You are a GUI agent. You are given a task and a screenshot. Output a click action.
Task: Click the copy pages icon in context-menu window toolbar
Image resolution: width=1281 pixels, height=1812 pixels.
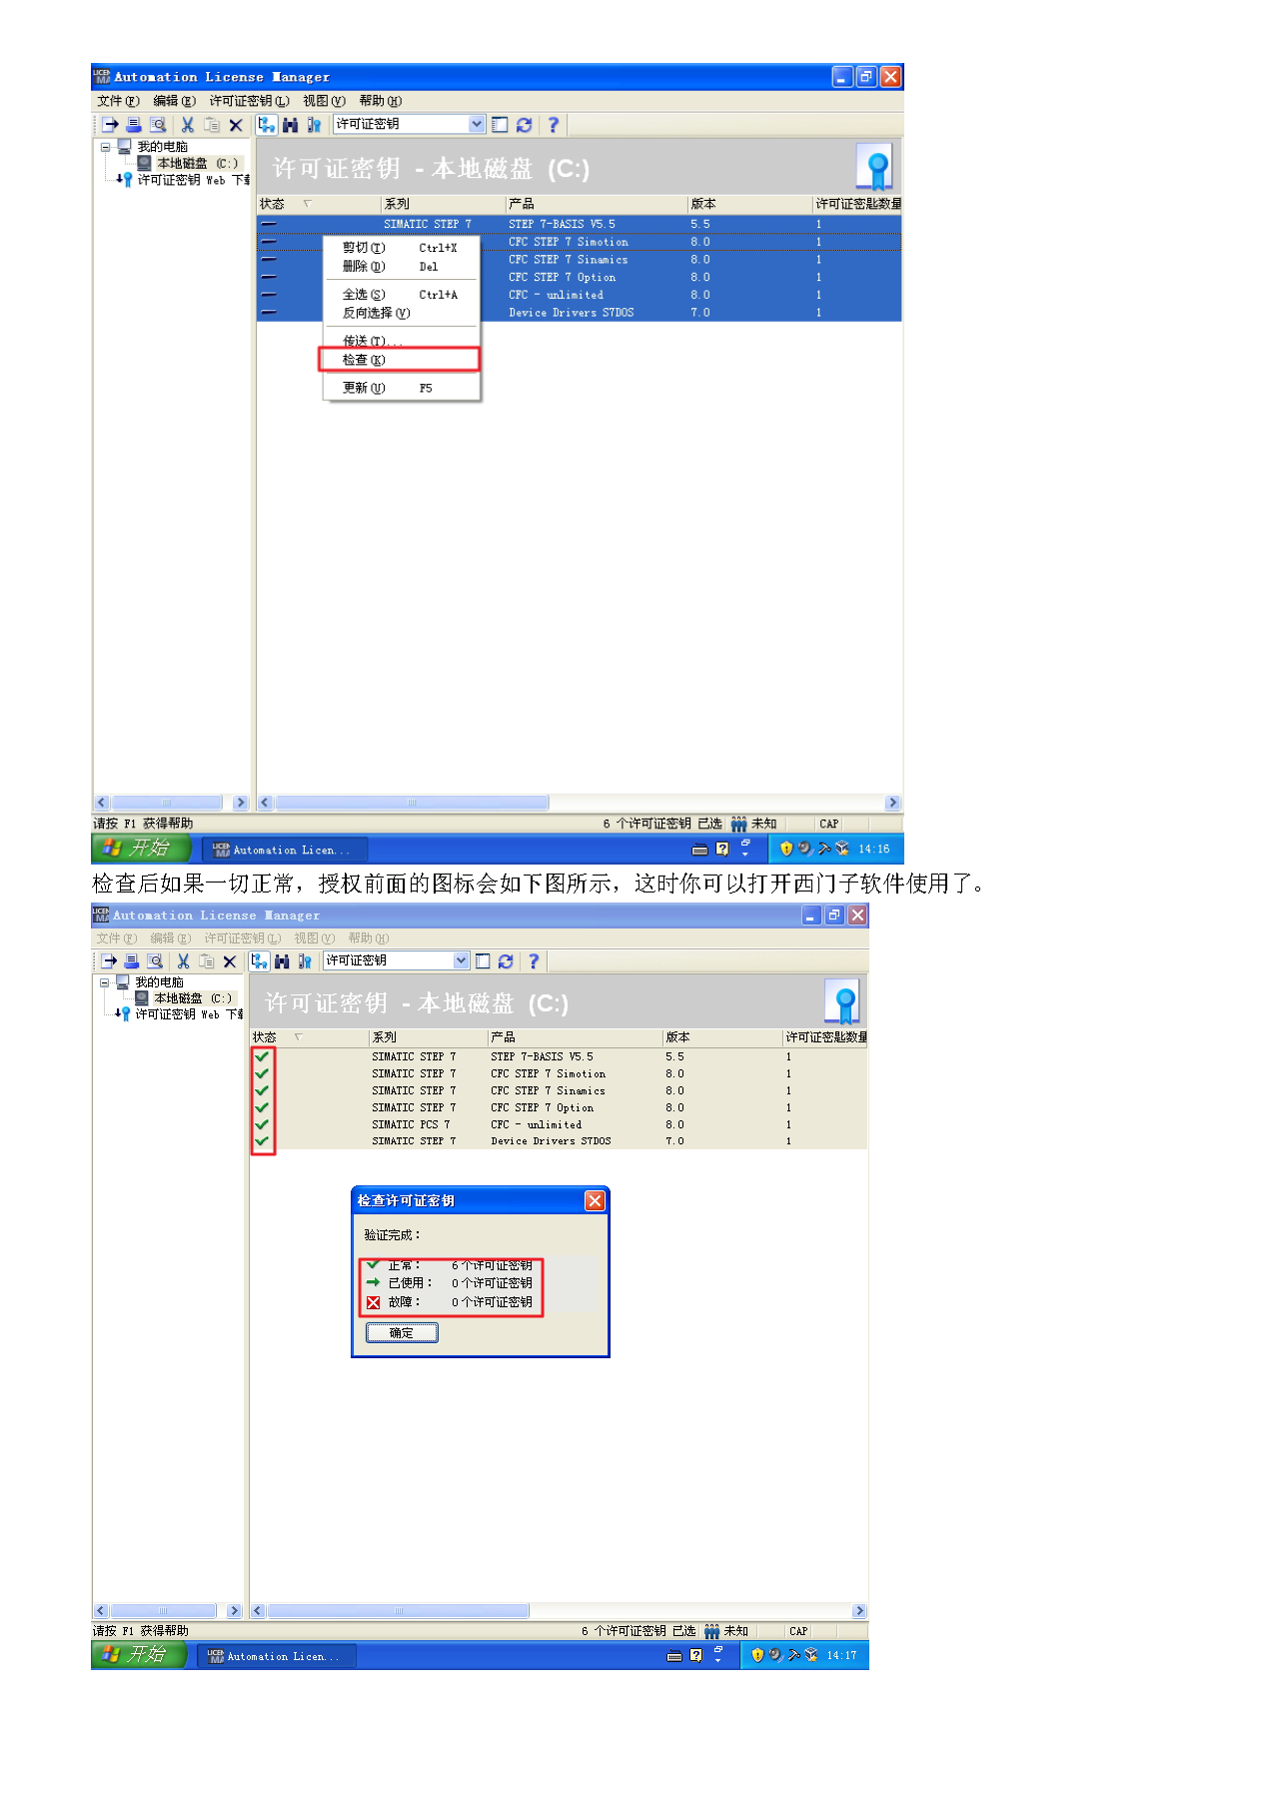point(212,125)
